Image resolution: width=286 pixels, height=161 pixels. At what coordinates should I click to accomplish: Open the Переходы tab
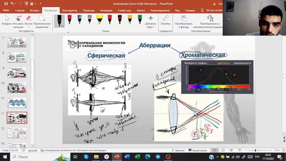click(x=88, y=10)
